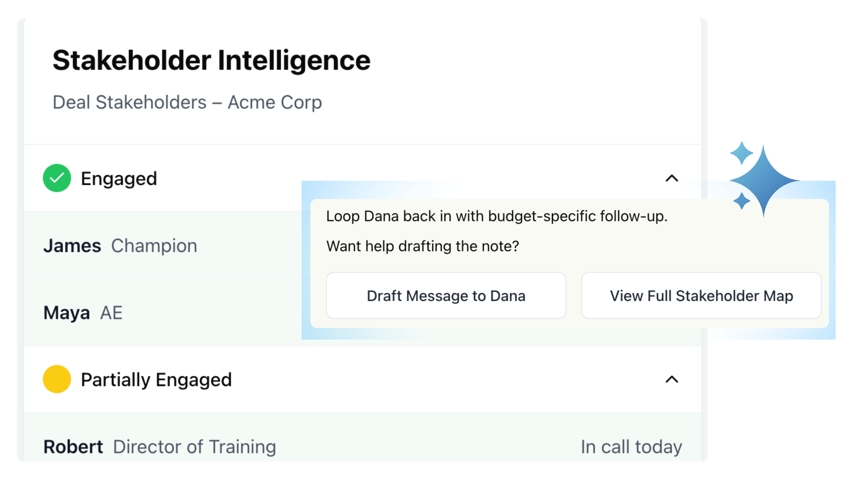
Task: Click Want help drafting the note text
Action: (423, 246)
